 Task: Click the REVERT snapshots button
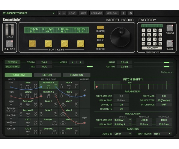(152, 48)
